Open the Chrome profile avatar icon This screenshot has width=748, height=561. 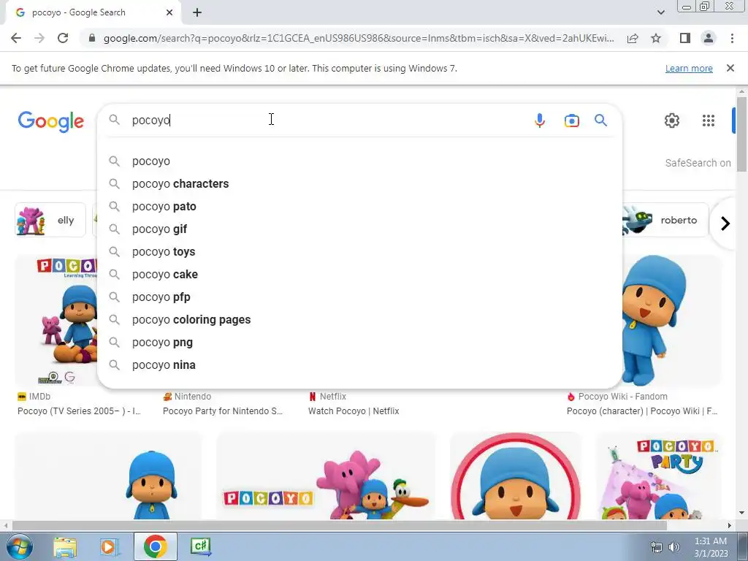click(x=709, y=38)
